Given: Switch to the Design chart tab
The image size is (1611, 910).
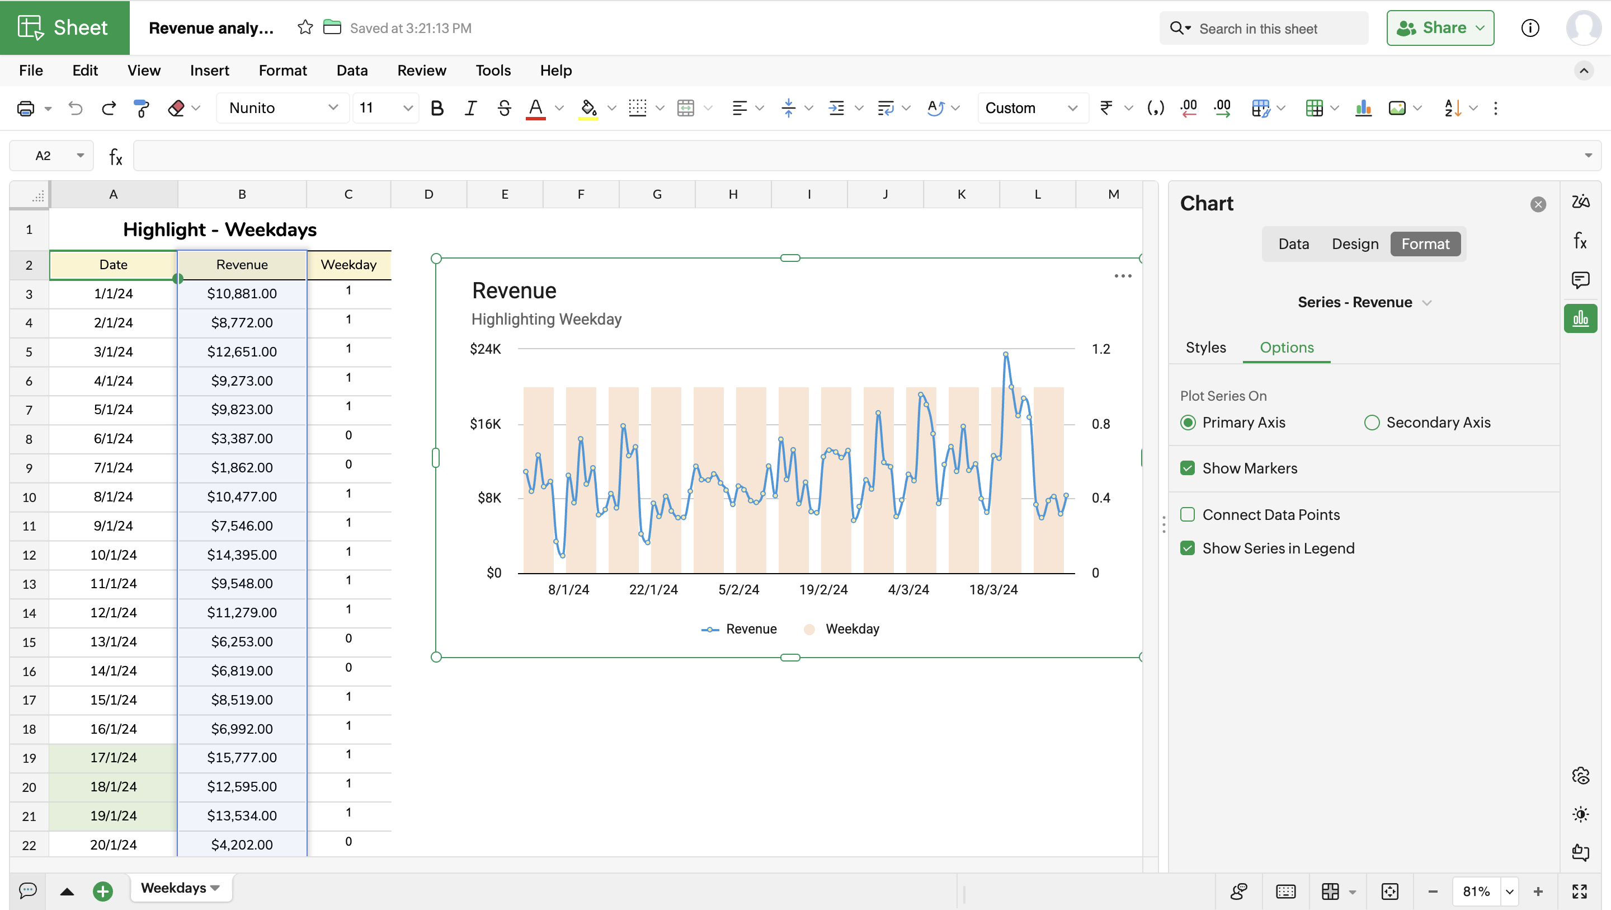Looking at the screenshot, I should click(1355, 243).
